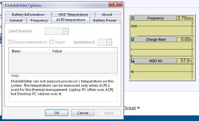Switch to the Battery Power tab
Viewport: 199px width, 121px height.
[x=105, y=20]
